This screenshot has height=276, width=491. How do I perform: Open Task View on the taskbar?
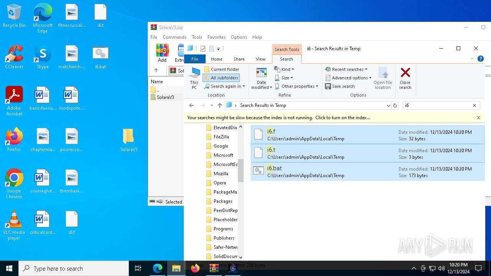[x=138, y=268]
